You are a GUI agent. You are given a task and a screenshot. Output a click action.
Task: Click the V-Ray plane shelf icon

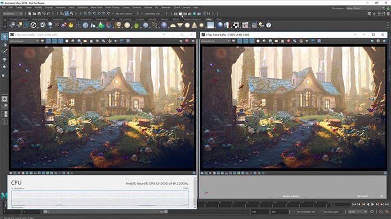(211, 25)
